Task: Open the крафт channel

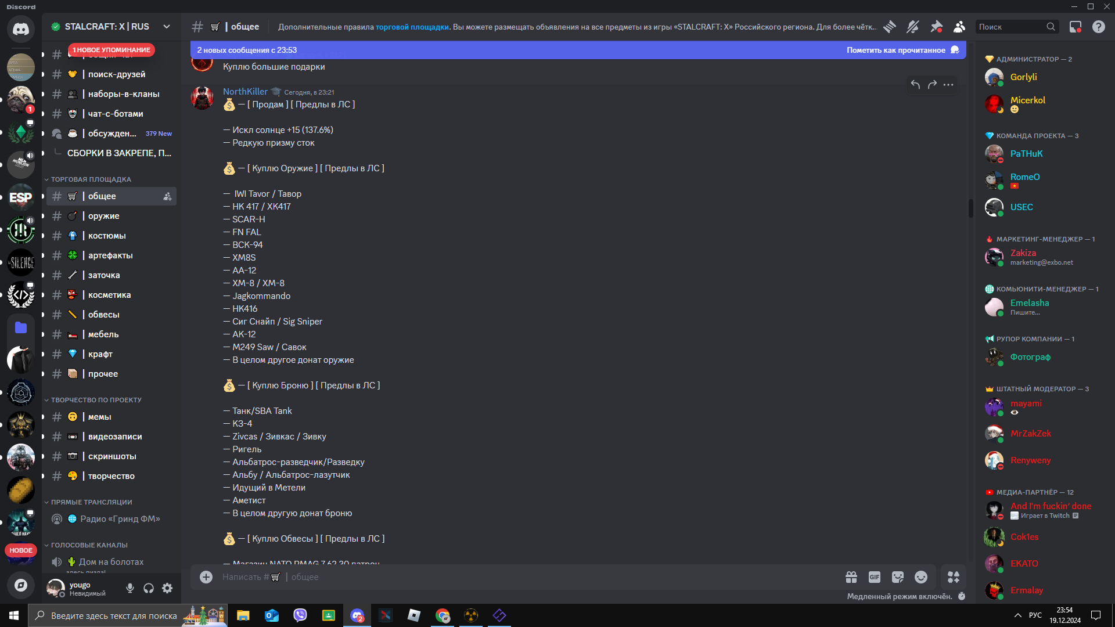Action: point(111,354)
